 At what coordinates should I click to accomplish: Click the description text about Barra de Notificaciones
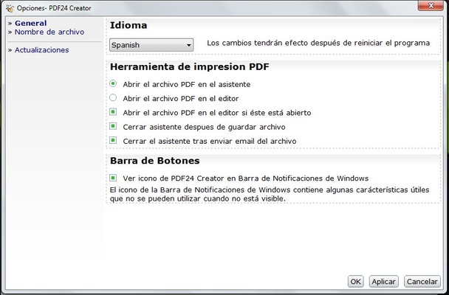(270, 194)
